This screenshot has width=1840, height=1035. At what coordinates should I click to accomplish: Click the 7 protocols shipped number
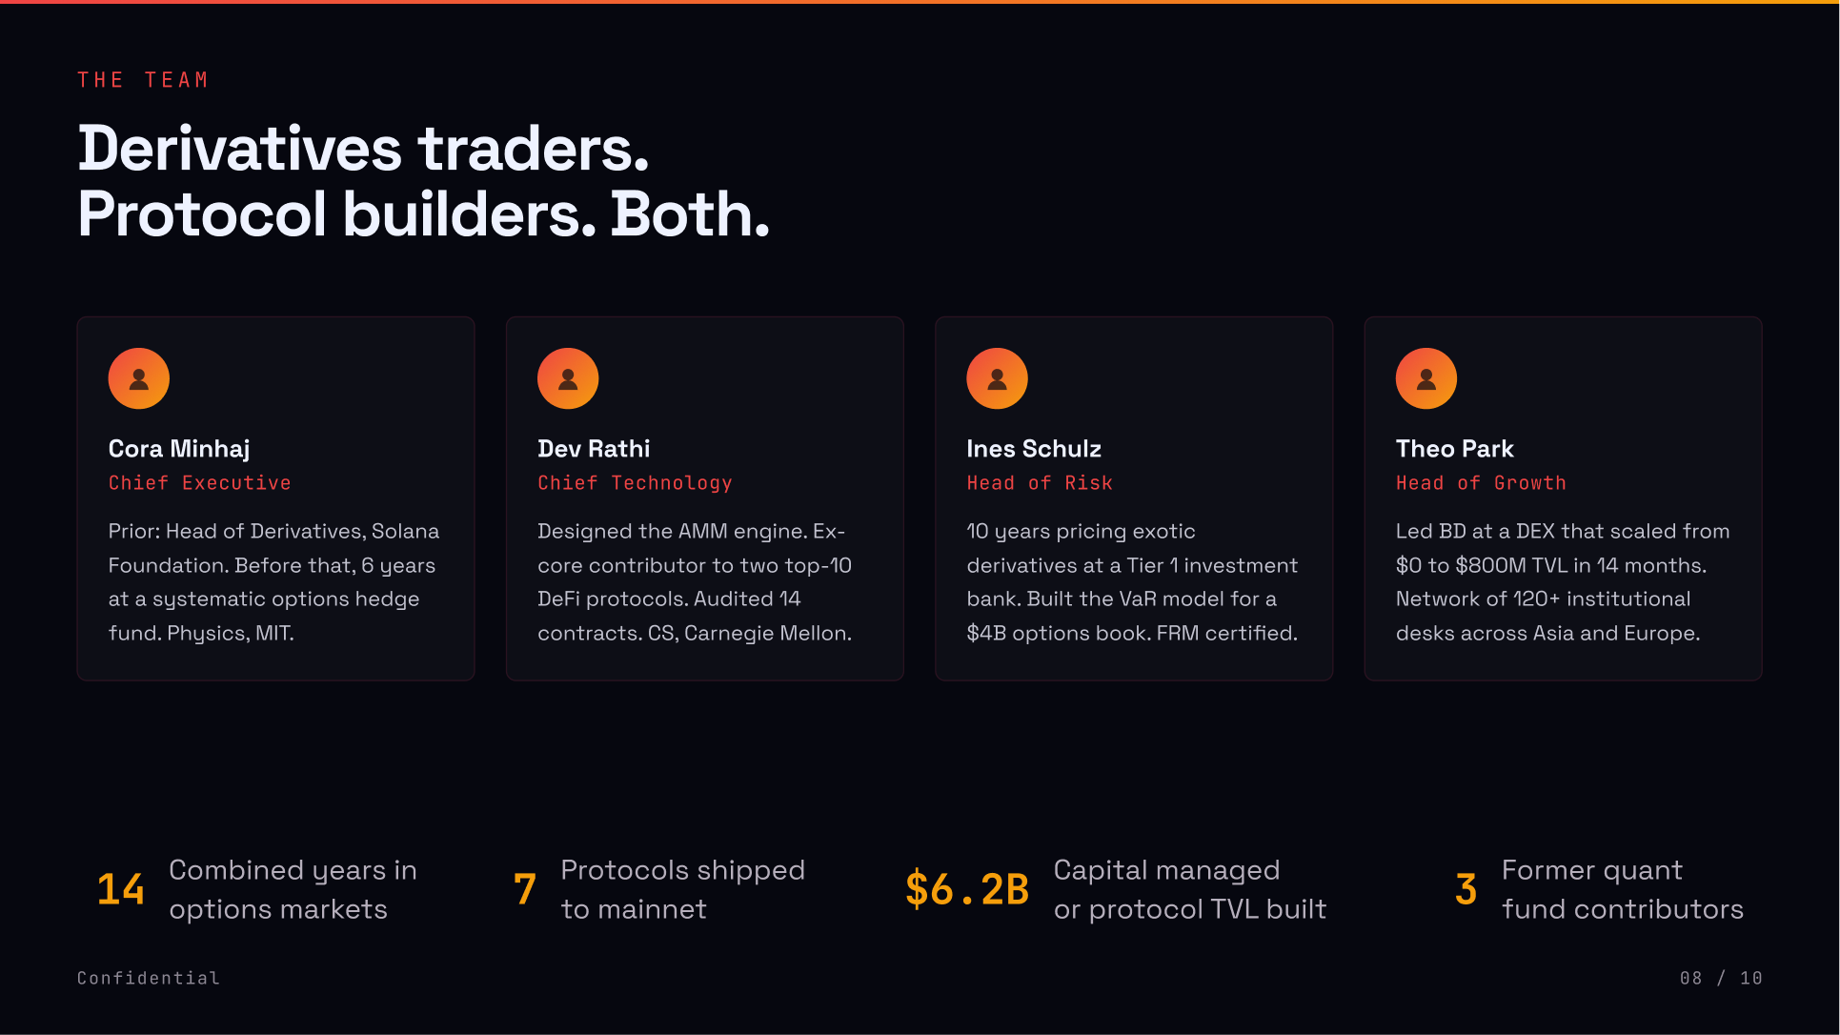pyautogui.click(x=524, y=889)
